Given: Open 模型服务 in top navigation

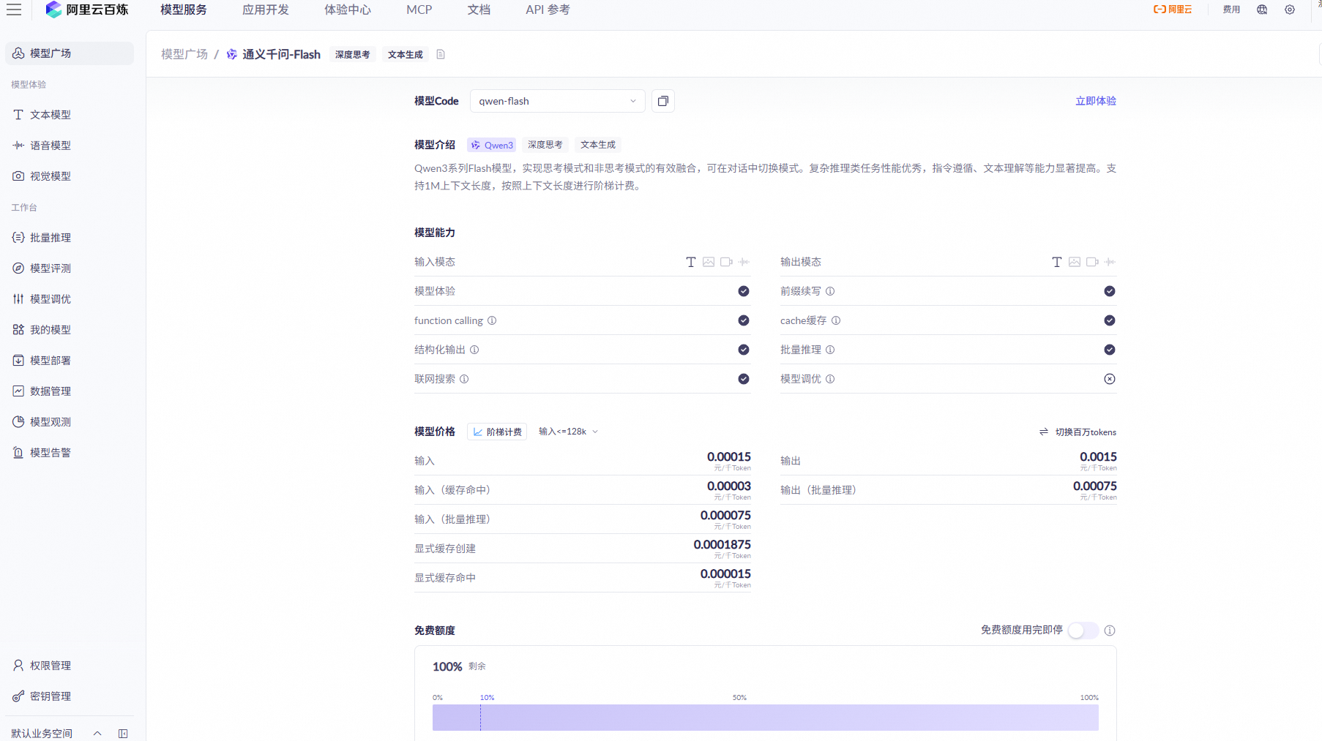Looking at the screenshot, I should [x=184, y=10].
